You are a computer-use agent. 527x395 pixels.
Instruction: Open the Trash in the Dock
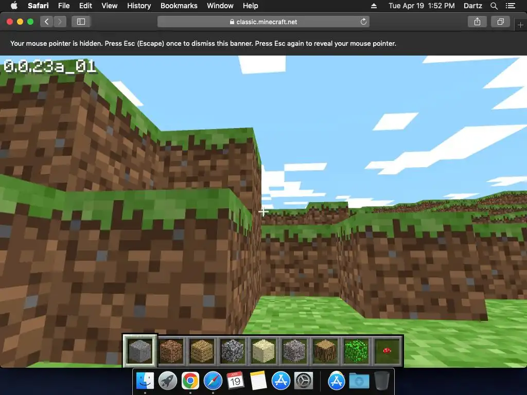click(x=381, y=381)
